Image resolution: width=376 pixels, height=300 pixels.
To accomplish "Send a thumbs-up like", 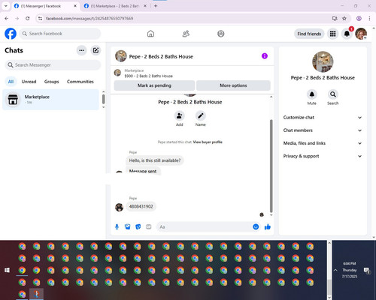I will pyautogui.click(x=268, y=226).
